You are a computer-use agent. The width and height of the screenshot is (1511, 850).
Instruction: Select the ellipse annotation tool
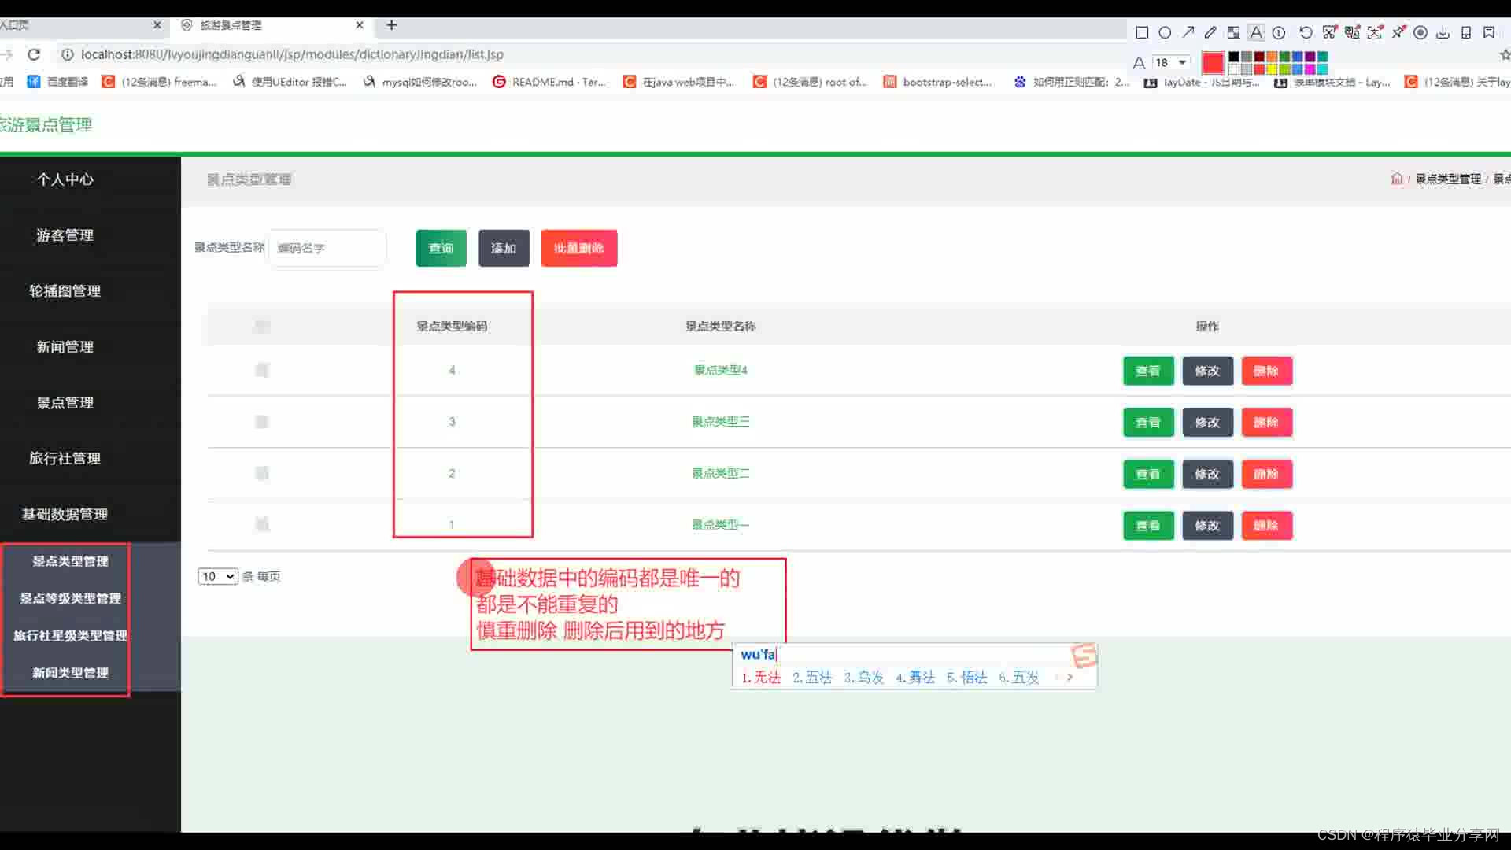(1165, 32)
